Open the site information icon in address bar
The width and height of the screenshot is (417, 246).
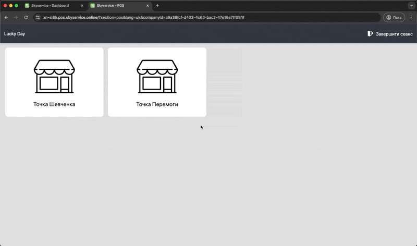38,17
